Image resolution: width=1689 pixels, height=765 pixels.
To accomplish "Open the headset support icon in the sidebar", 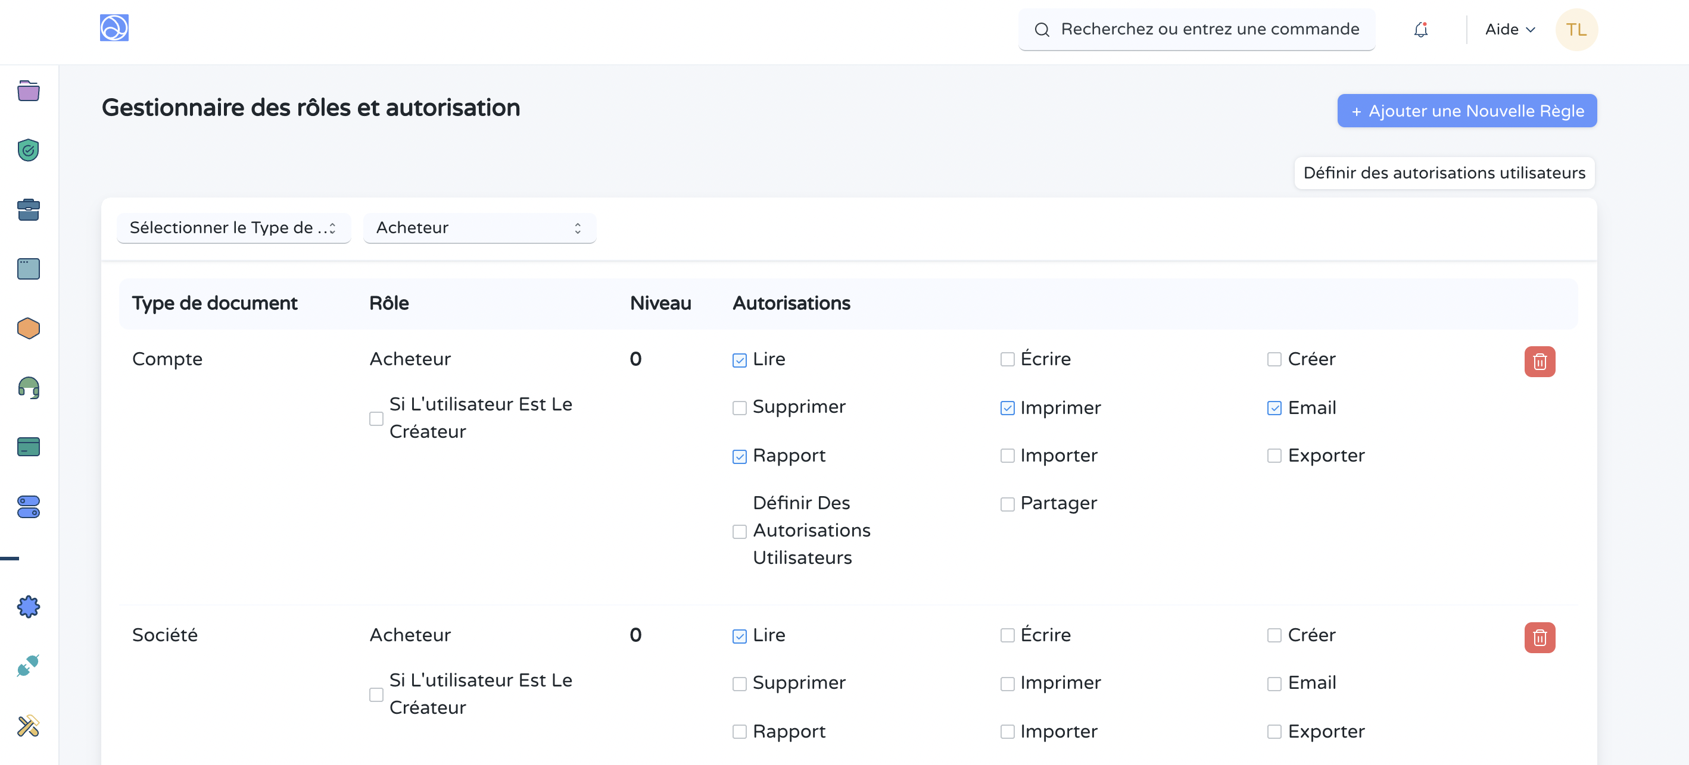I will 27,388.
